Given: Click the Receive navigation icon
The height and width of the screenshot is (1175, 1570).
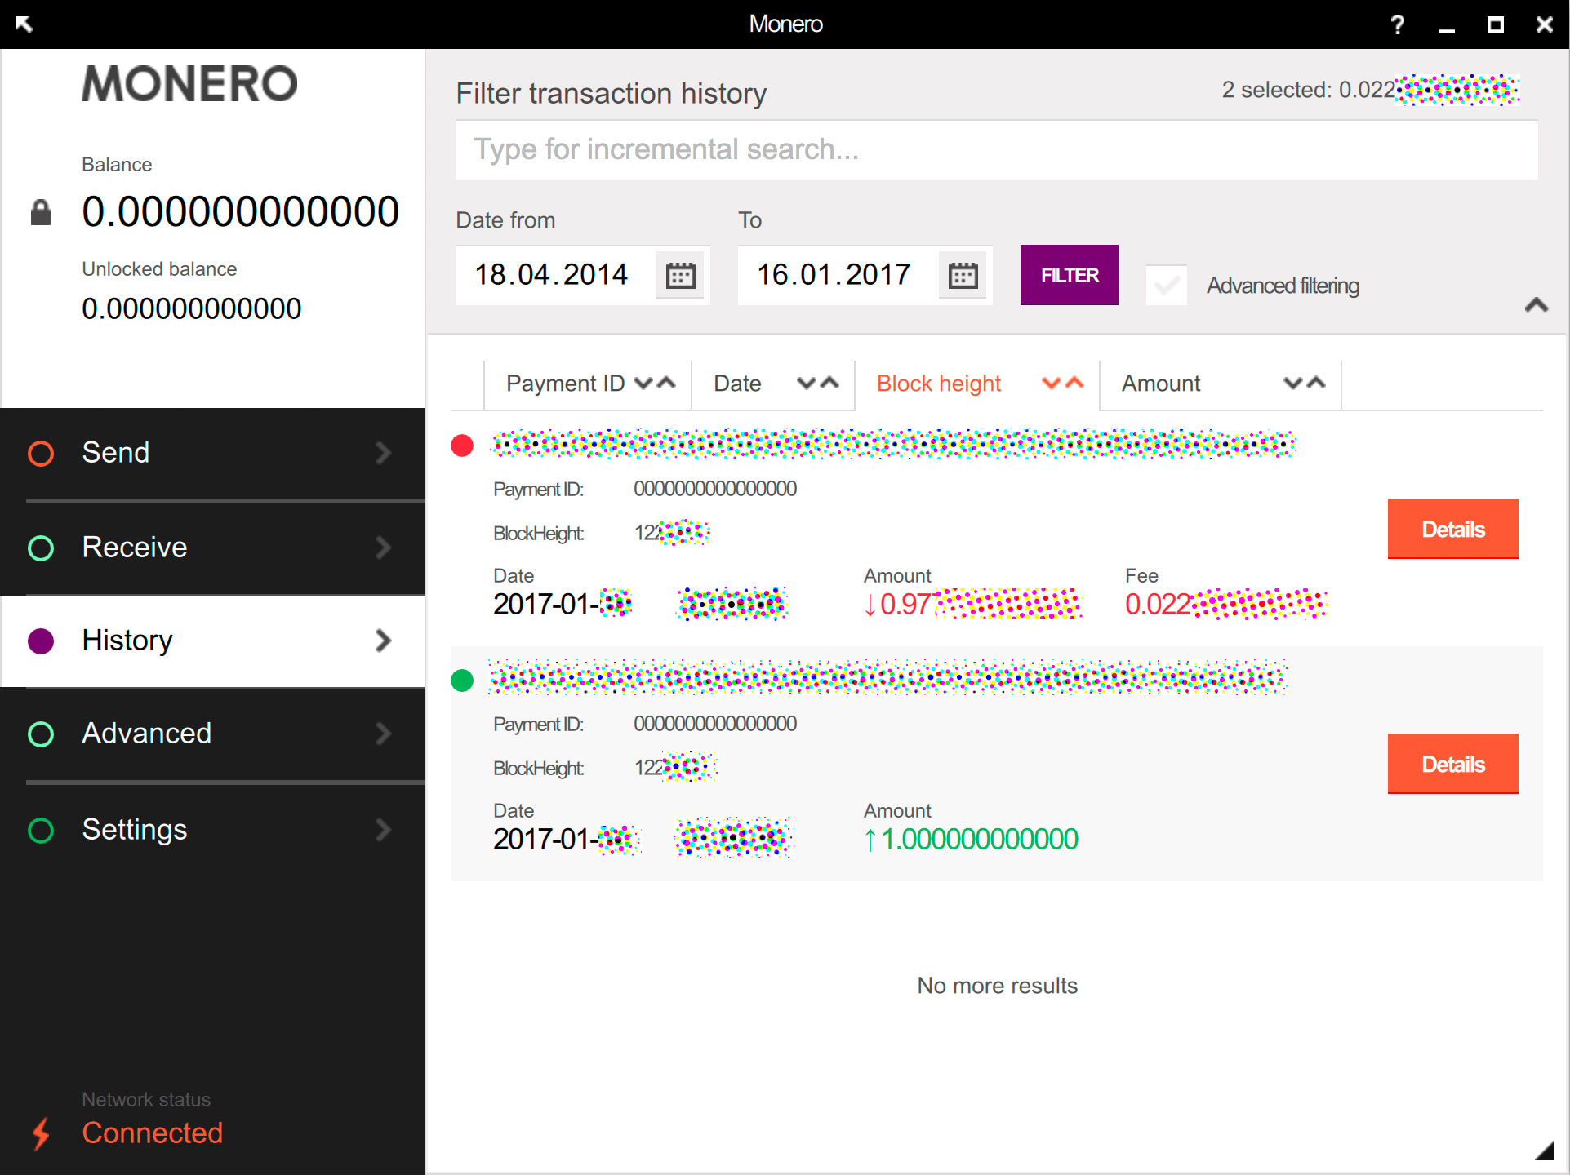Looking at the screenshot, I should click(x=43, y=547).
